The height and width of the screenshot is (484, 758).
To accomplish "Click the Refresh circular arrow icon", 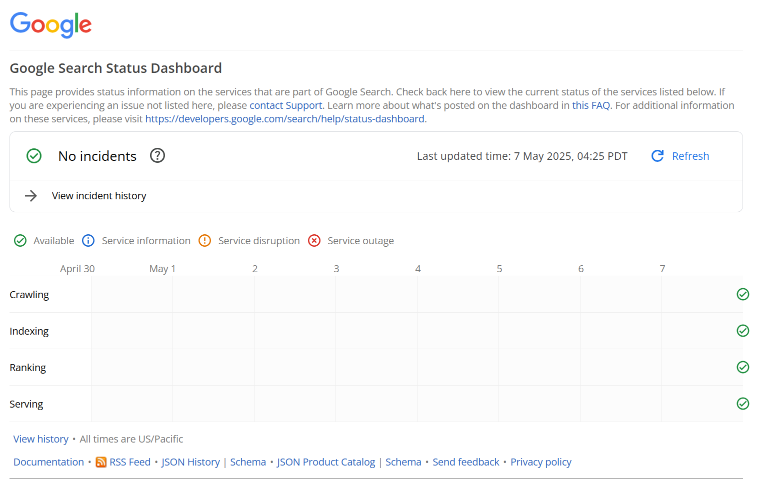I will pos(657,156).
